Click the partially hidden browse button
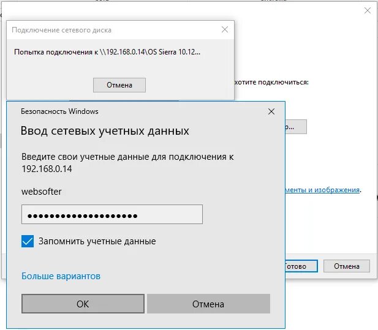378x330 pixels. 296,127
